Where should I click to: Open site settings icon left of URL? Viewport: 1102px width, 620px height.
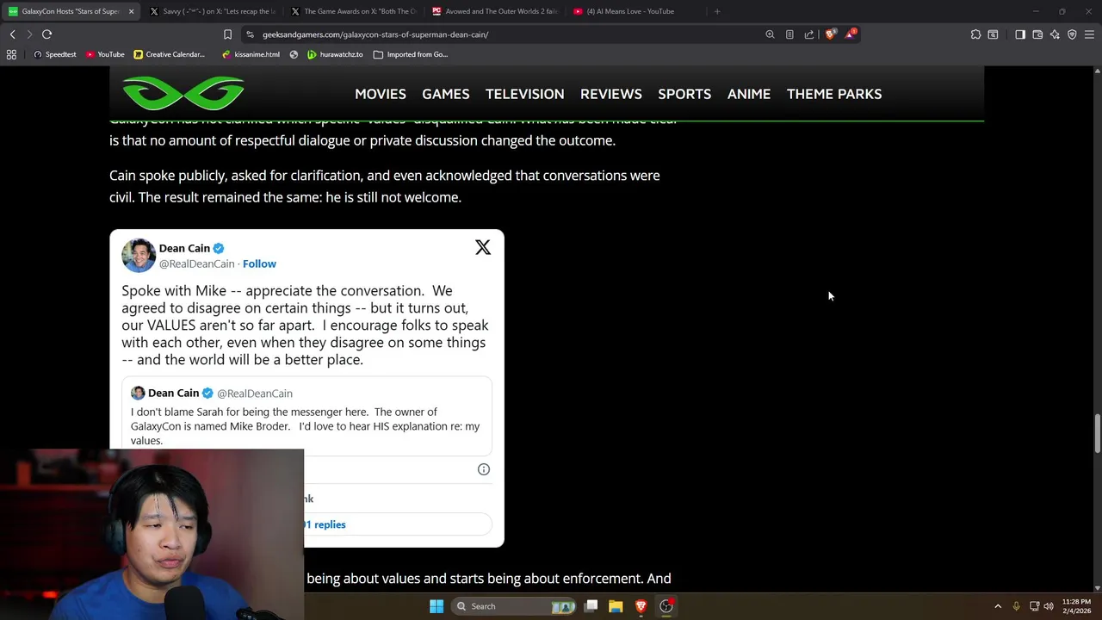click(x=250, y=34)
